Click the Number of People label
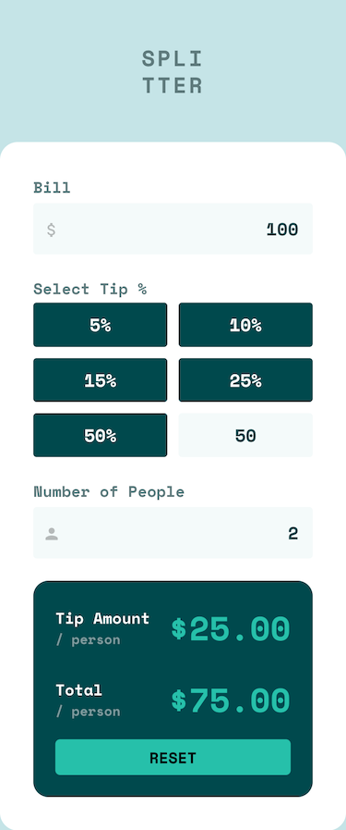 tap(109, 491)
